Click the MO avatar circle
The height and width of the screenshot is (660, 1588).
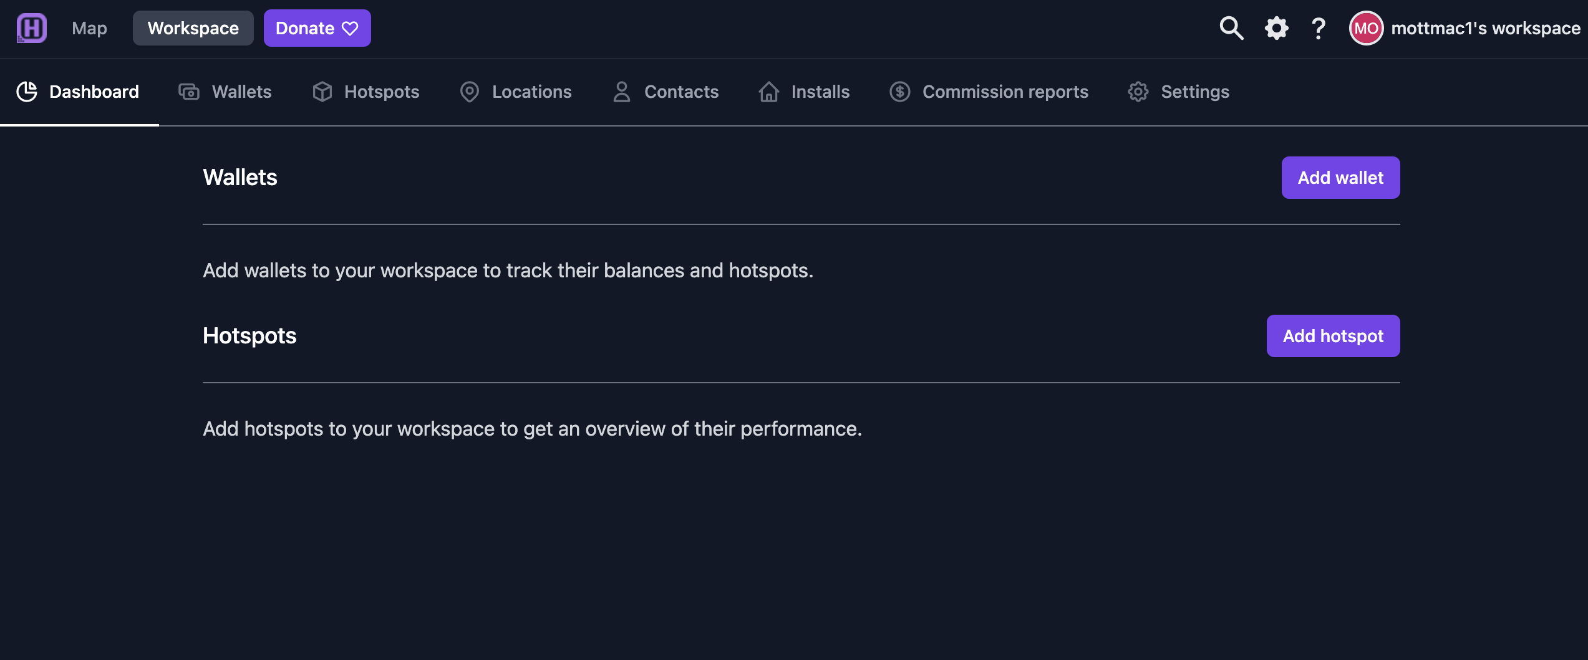coord(1366,28)
